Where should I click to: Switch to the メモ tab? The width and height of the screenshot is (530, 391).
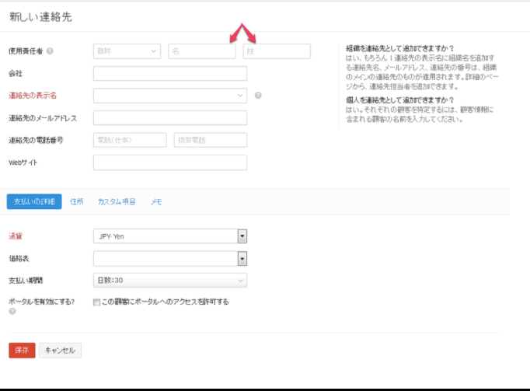click(156, 202)
